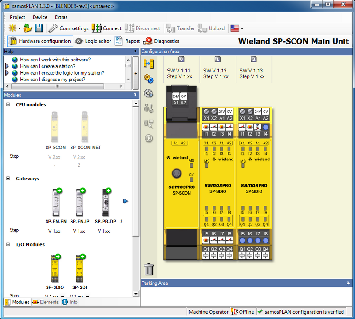Click the Q1 output element on module 1
This screenshot has width=355, height=319.
[206, 255]
